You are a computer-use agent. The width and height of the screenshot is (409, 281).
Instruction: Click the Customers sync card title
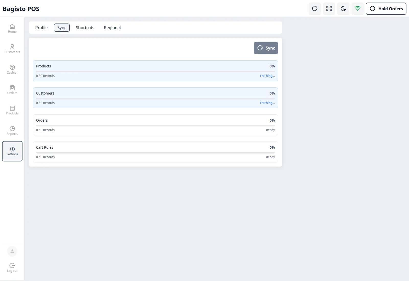click(x=45, y=93)
